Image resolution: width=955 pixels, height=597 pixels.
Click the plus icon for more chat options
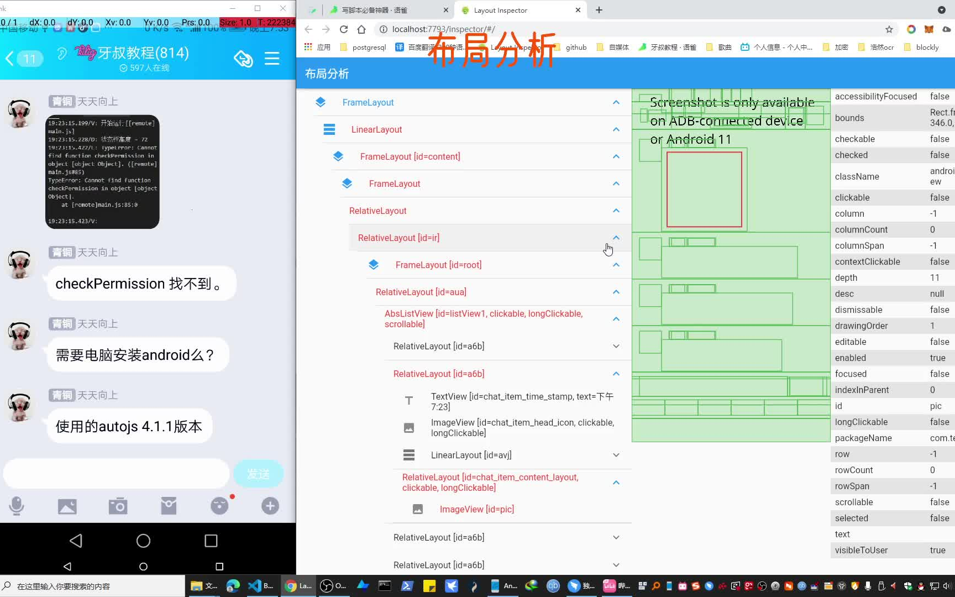click(x=270, y=506)
